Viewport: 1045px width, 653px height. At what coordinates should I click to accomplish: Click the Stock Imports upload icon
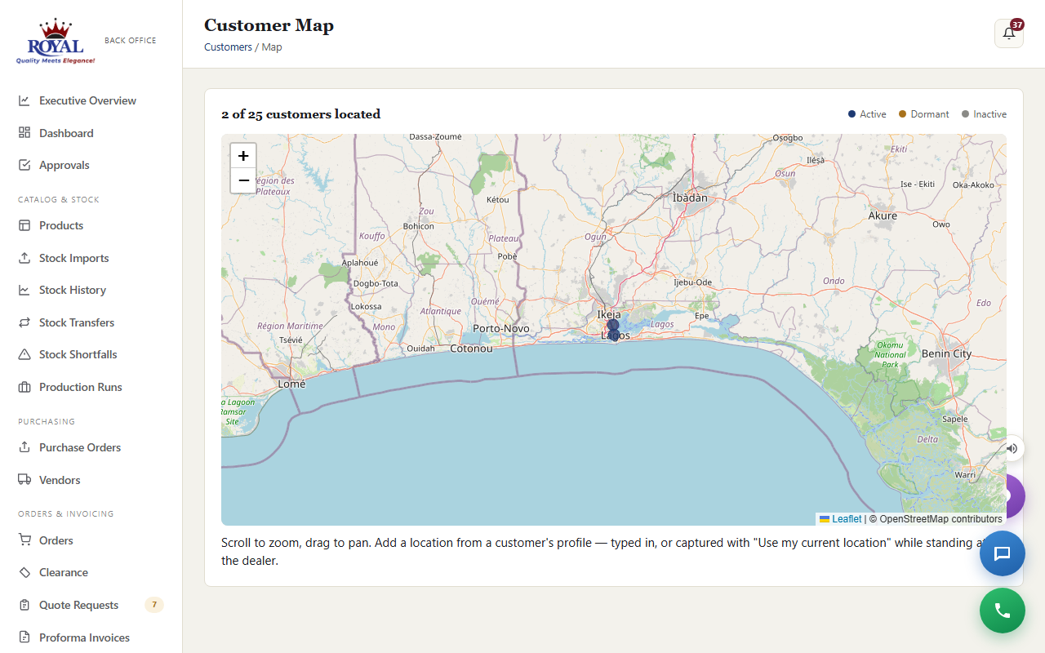24,258
